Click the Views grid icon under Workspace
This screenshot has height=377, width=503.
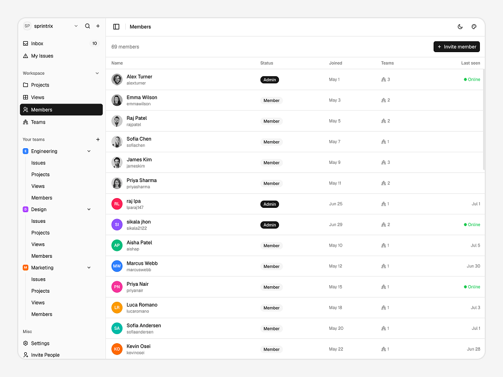click(x=26, y=97)
